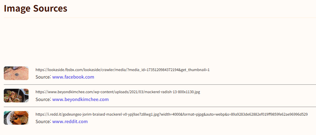Click the Reddit braised mackerel thumbnail
The height and width of the screenshot is (135, 316).
pos(16,118)
